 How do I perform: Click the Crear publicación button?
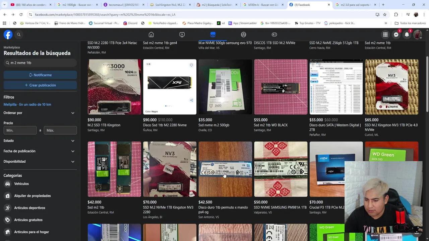pyautogui.click(x=40, y=85)
